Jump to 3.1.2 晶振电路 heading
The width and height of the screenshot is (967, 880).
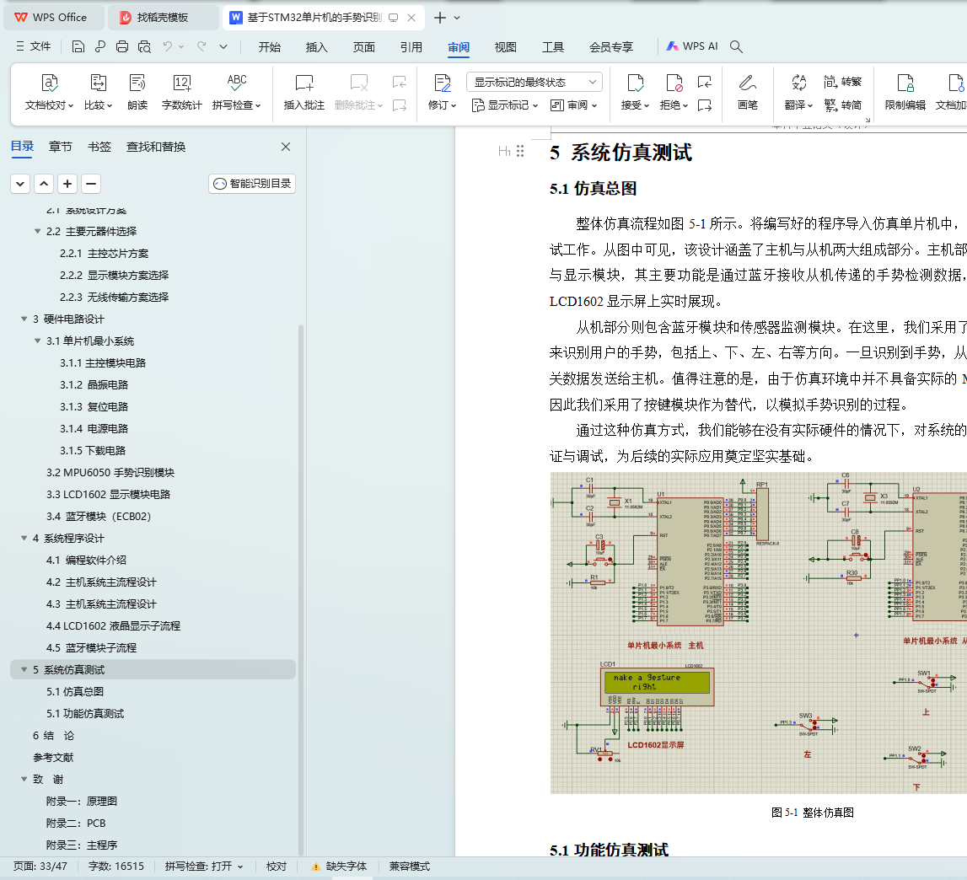point(94,385)
